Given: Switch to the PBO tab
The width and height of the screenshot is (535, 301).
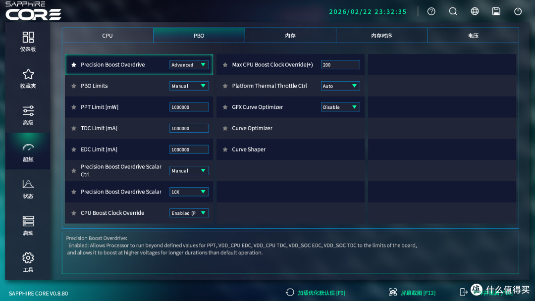Looking at the screenshot, I should pyautogui.click(x=199, y=36).
